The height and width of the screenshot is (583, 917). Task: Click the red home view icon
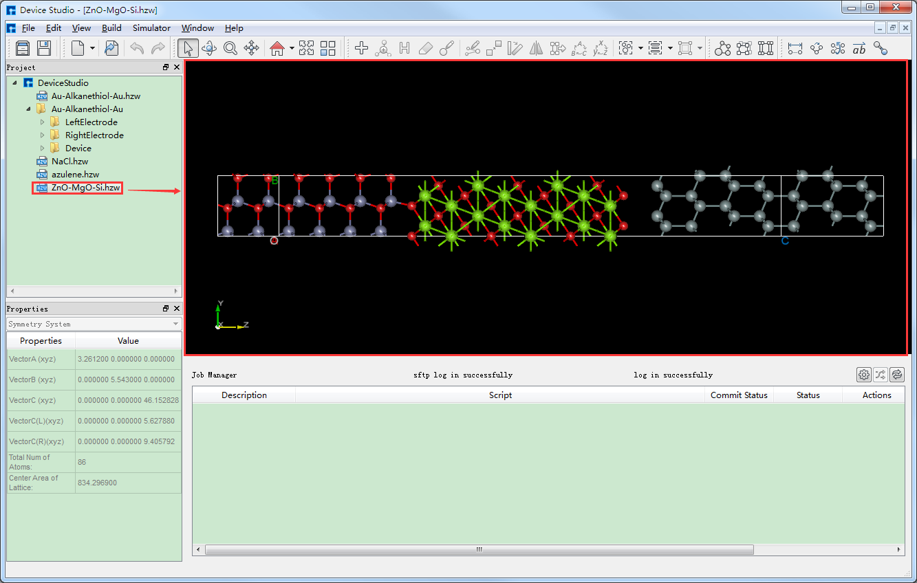click(x=277, y=48)
